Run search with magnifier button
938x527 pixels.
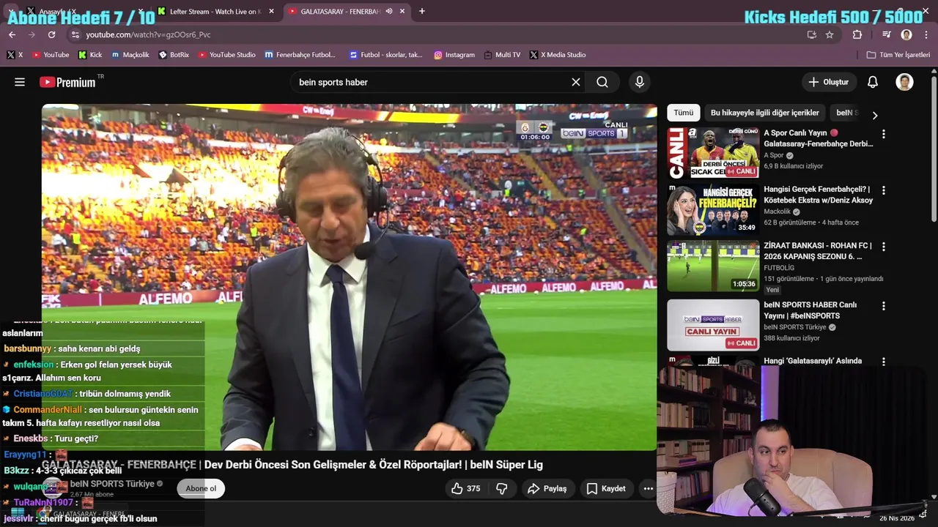pyautogui.click(x=602, y=82)
